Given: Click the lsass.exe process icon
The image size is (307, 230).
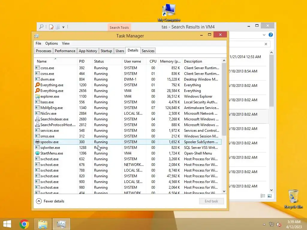Looking at the screenshot, I should coord(37,102).
